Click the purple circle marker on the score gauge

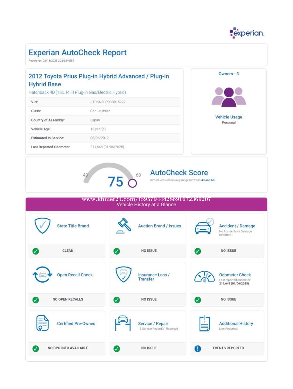point(132,183)
